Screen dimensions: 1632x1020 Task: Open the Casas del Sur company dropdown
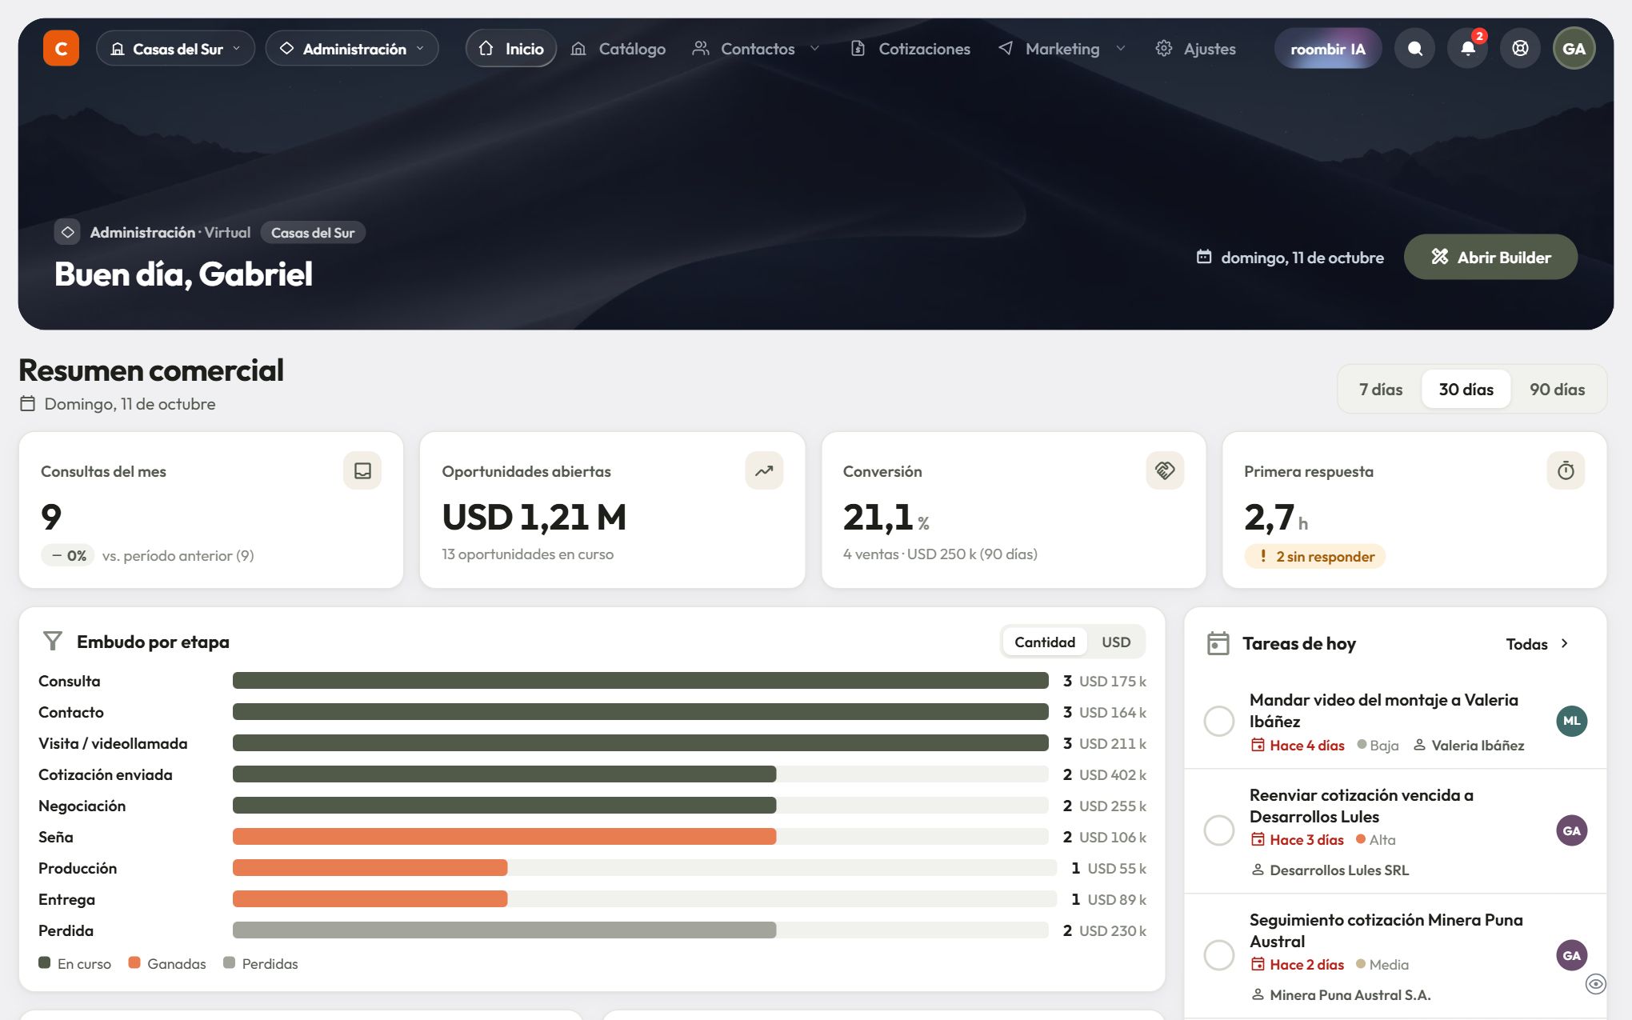tap(175, 49)
